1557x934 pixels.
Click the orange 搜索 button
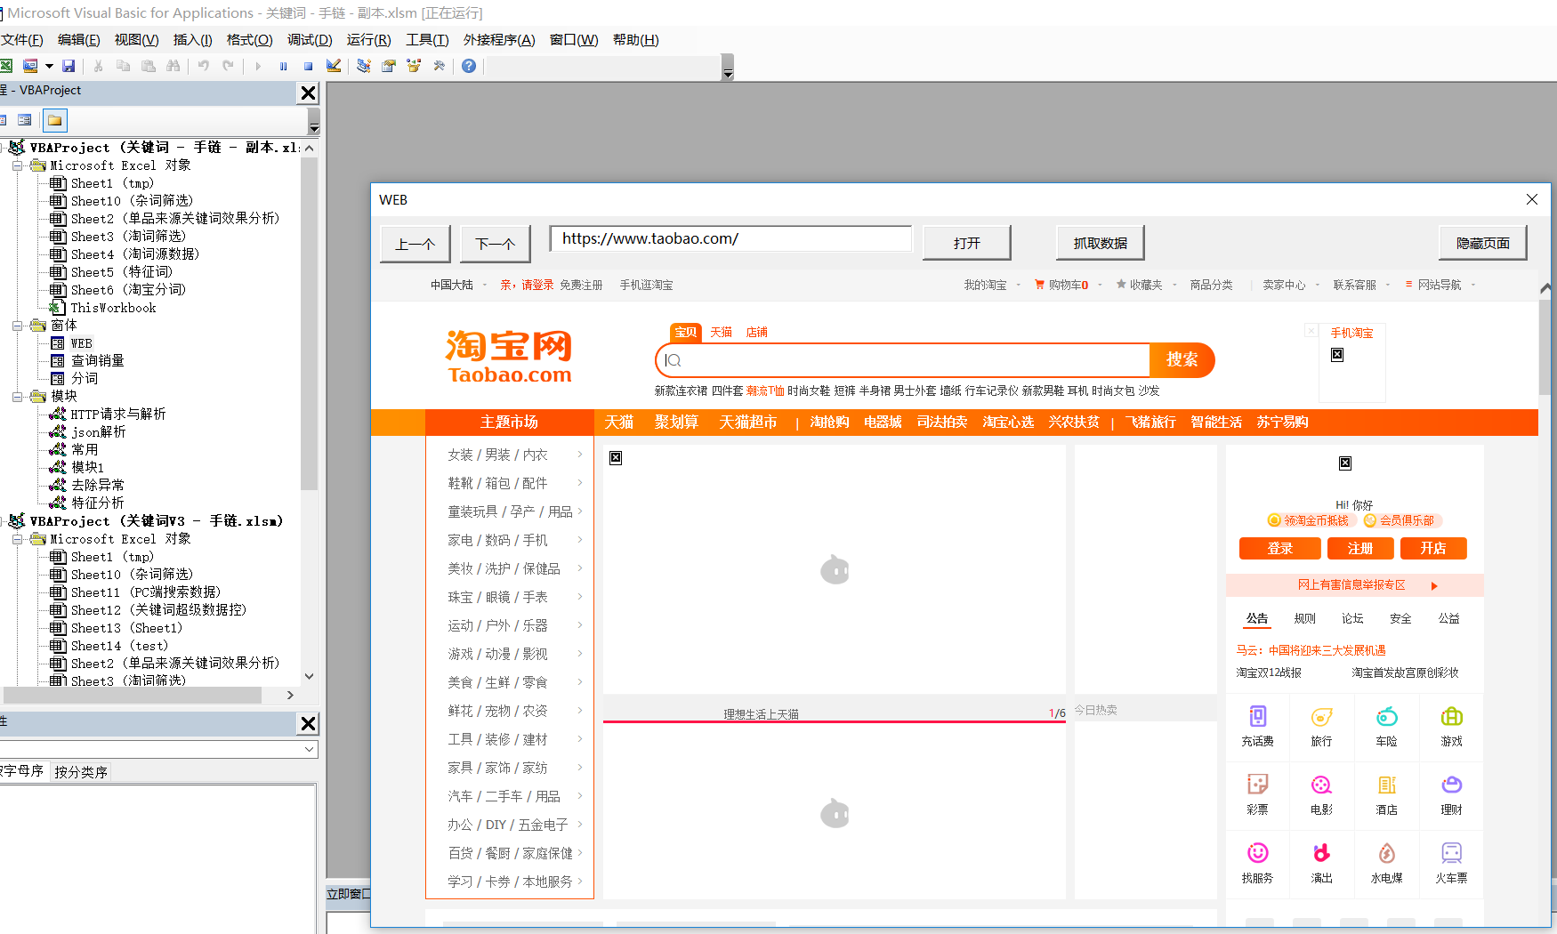1182,359
